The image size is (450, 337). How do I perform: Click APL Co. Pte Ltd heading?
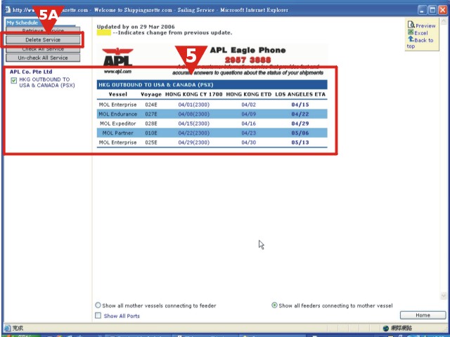(31, 72)
